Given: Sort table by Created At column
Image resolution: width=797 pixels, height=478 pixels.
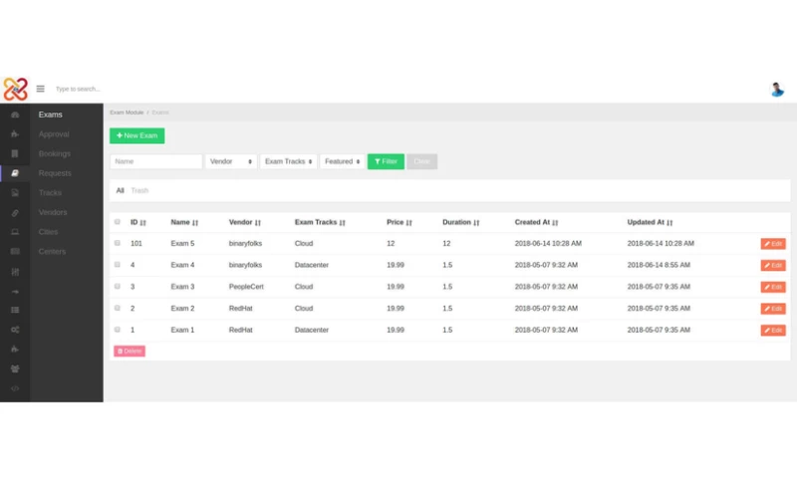Looking at the screenshot, I should pyautogui.click(x=536, y=222).
